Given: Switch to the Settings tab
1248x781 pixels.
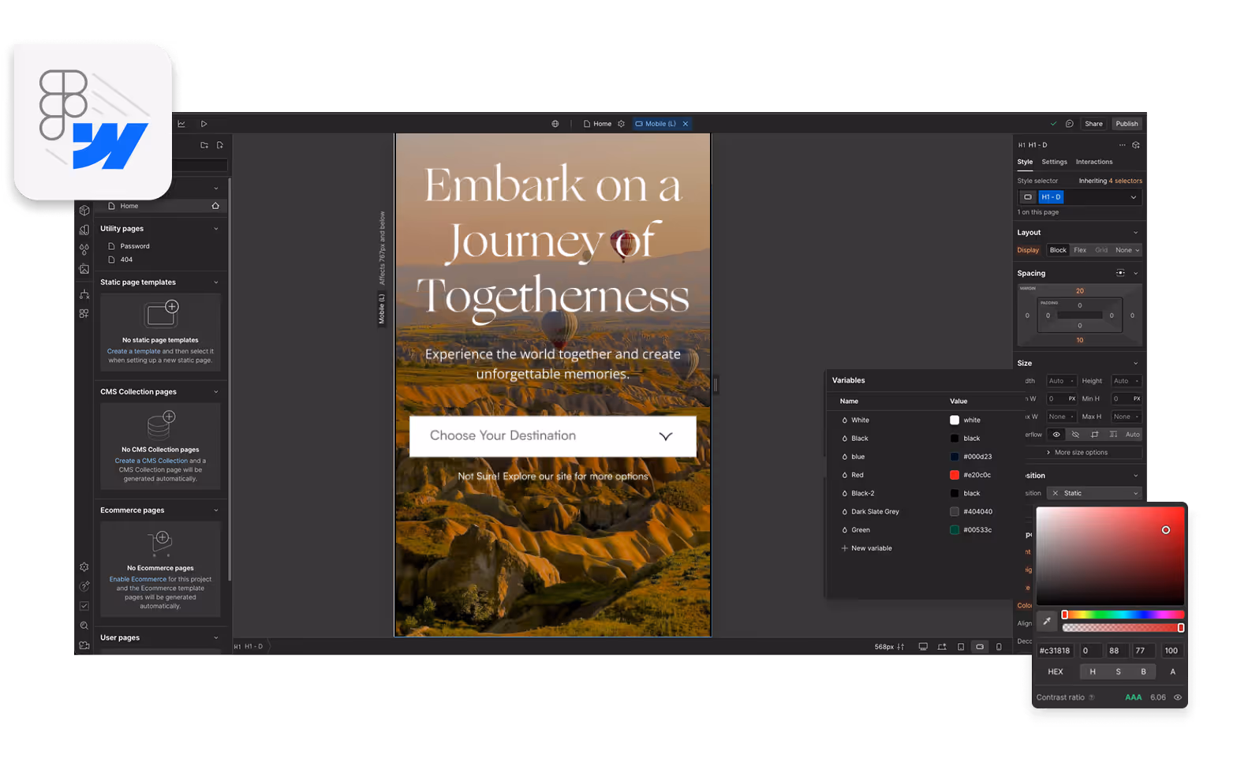Looking at the screenshot, I should pyautogui.click(x=1054, y=162).
